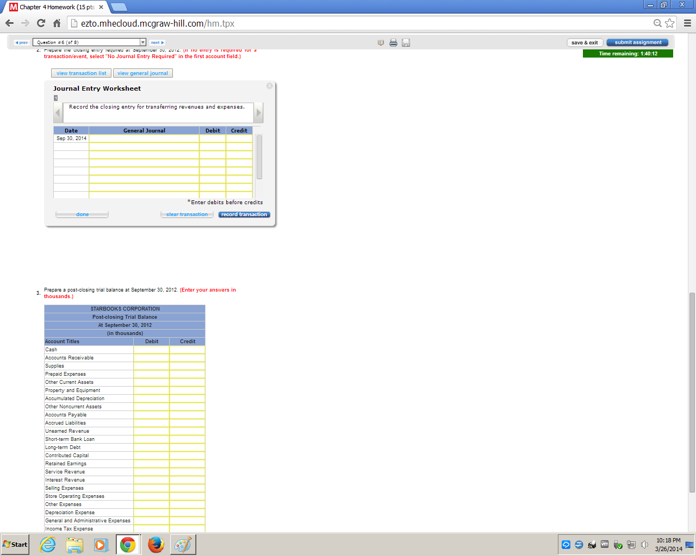This screenshot has width=696, height=556.
Task: Click Retained Earnings credit field
Action: coord(187,464)
